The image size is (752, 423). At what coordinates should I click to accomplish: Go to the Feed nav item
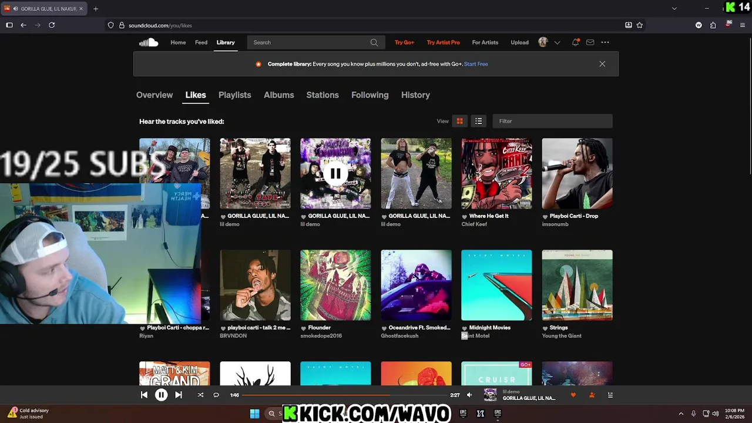(201, 42)
